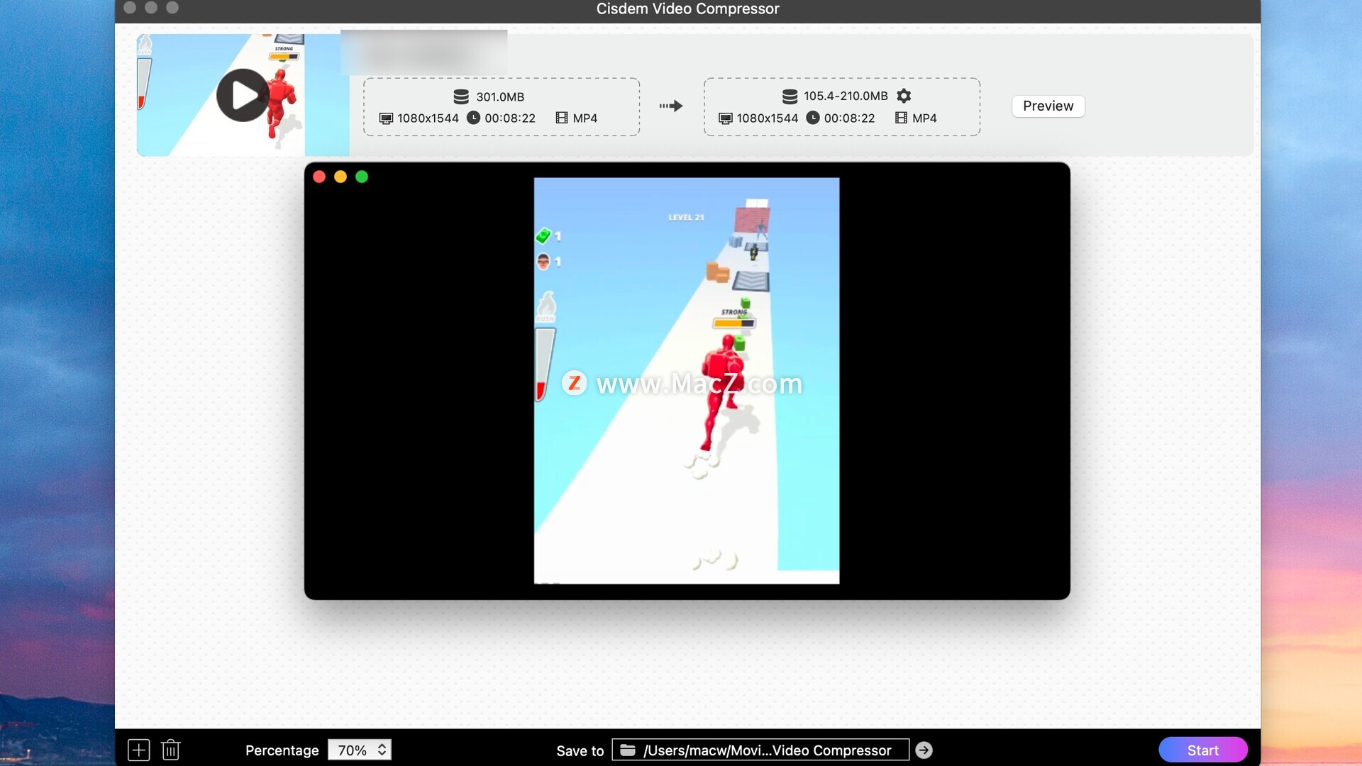Click the Save to path field

(x=766, y=750)
